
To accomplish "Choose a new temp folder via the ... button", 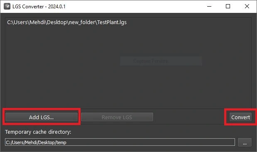I will pyautogui.click(x=245, y=142).
